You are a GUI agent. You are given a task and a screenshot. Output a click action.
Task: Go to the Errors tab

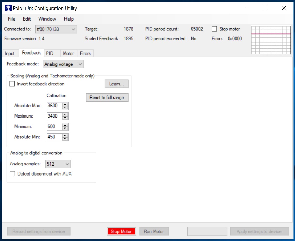(85, 53)
